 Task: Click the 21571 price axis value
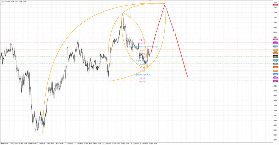pos(275,18)
